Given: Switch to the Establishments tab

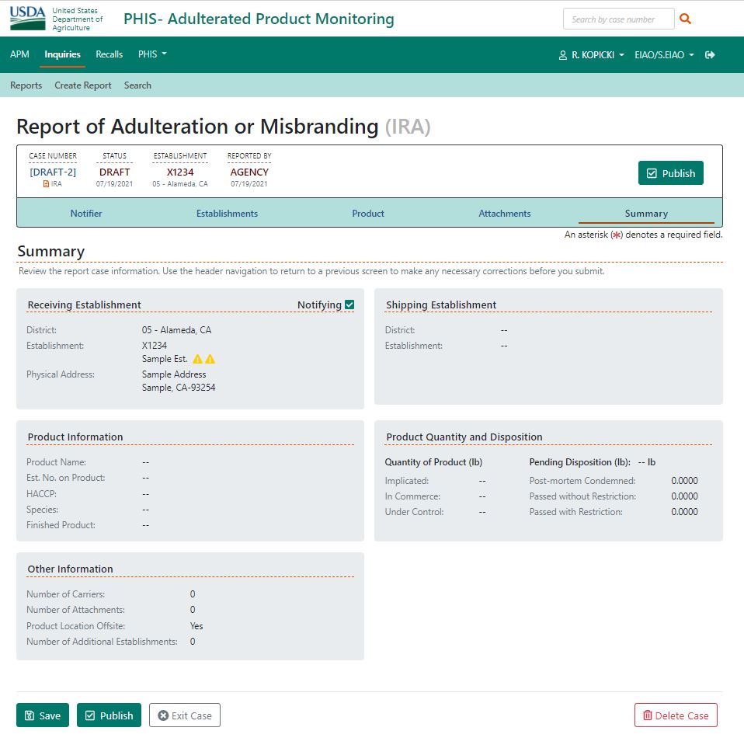Looking at the screenshot, I should coord(227,214).
